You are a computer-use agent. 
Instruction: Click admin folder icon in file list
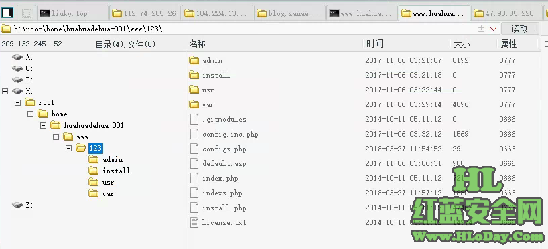[x=194, y=60]
